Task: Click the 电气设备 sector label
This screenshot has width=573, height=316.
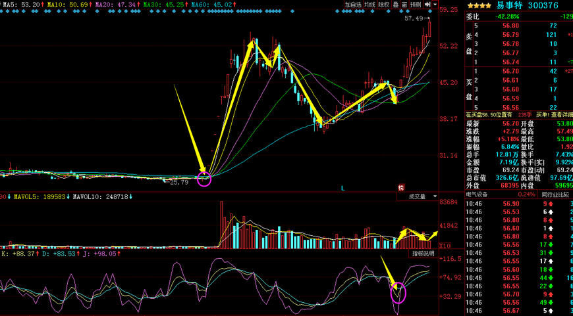Action: [x=477, y=194]
